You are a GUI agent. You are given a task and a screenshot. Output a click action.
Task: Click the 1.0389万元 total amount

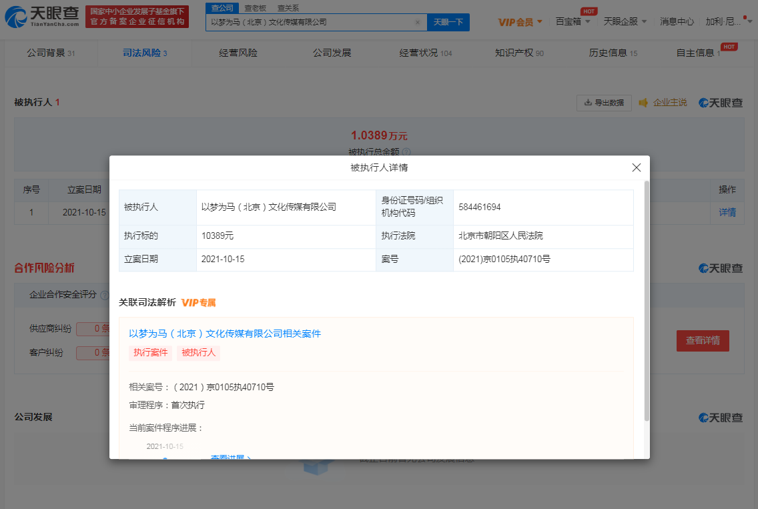point(379,135)
